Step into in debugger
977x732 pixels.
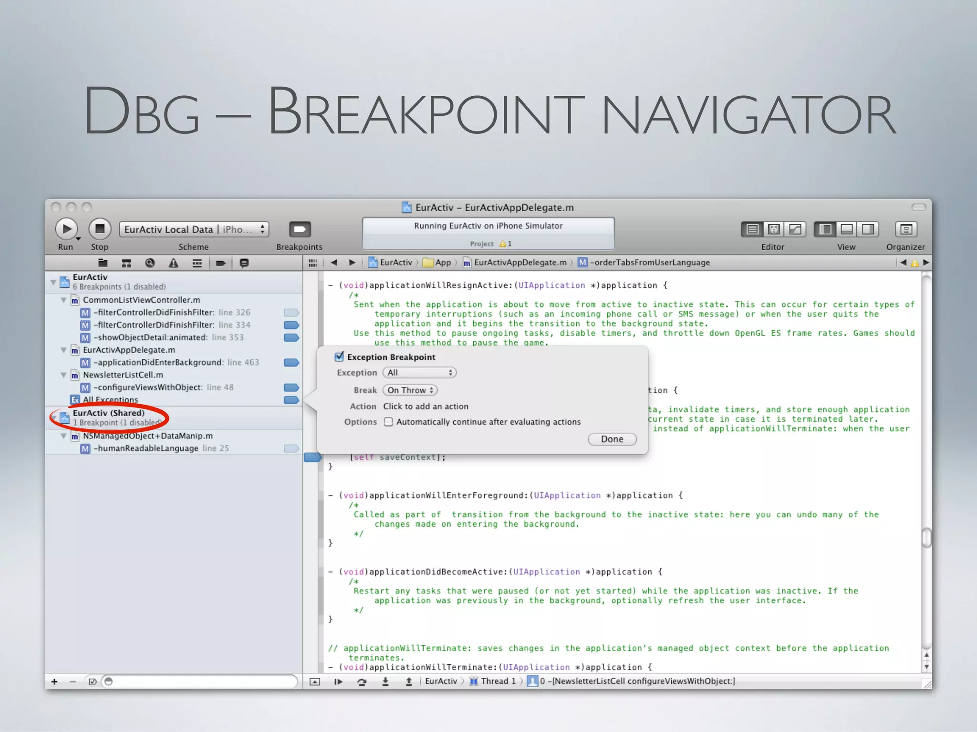point(385,681)
